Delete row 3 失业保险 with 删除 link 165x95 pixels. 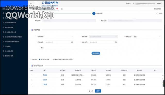click(x=45, y=85)
